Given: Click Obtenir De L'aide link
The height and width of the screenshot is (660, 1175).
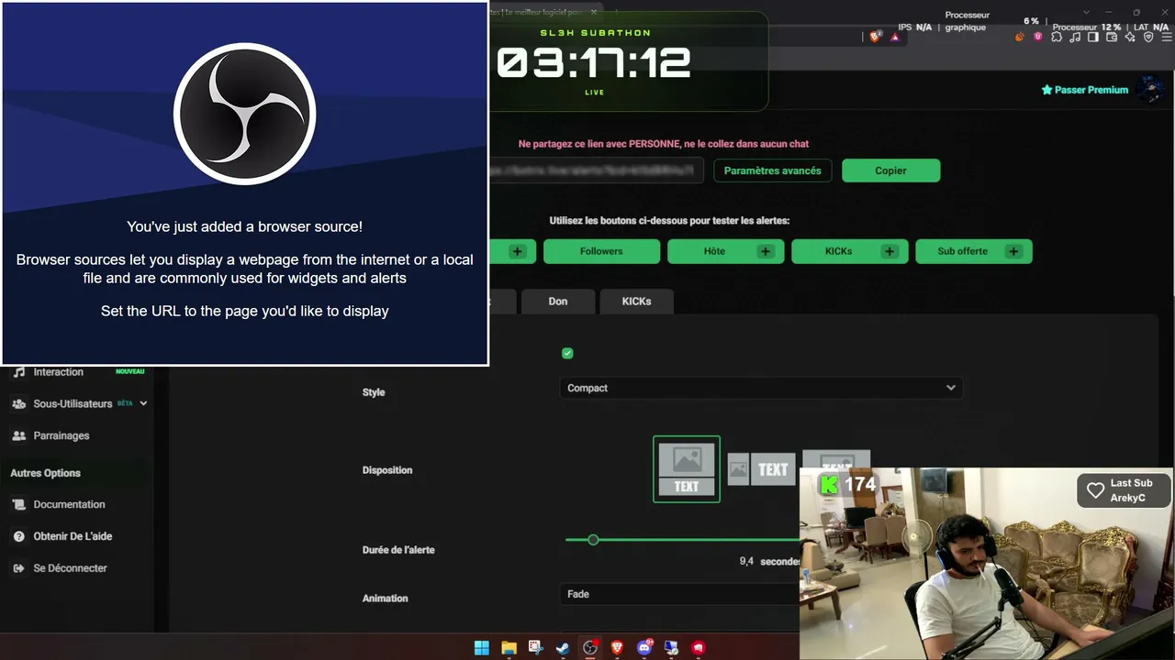Looking at the screenshot, I should [x=73, y=536].
